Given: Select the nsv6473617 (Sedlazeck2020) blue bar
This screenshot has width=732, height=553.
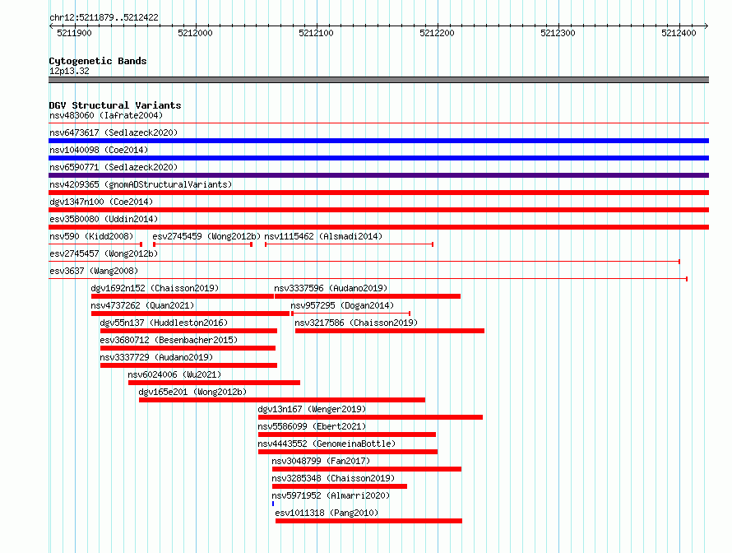Looking at the screenshot, I should click(x=378, y=141).
